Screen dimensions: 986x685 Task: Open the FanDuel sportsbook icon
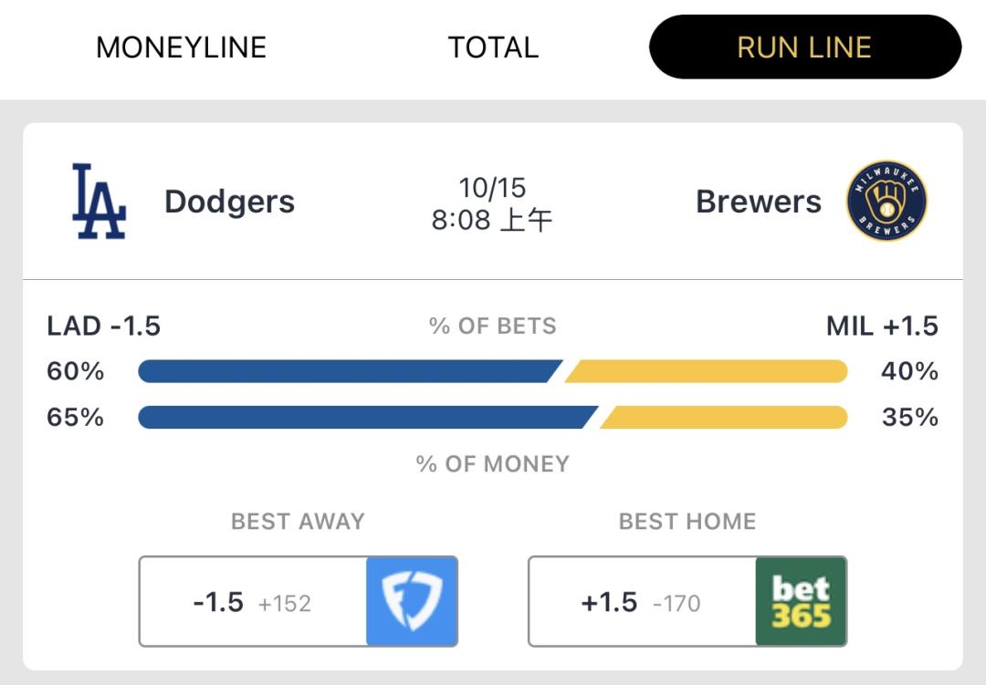coord(412,602)
